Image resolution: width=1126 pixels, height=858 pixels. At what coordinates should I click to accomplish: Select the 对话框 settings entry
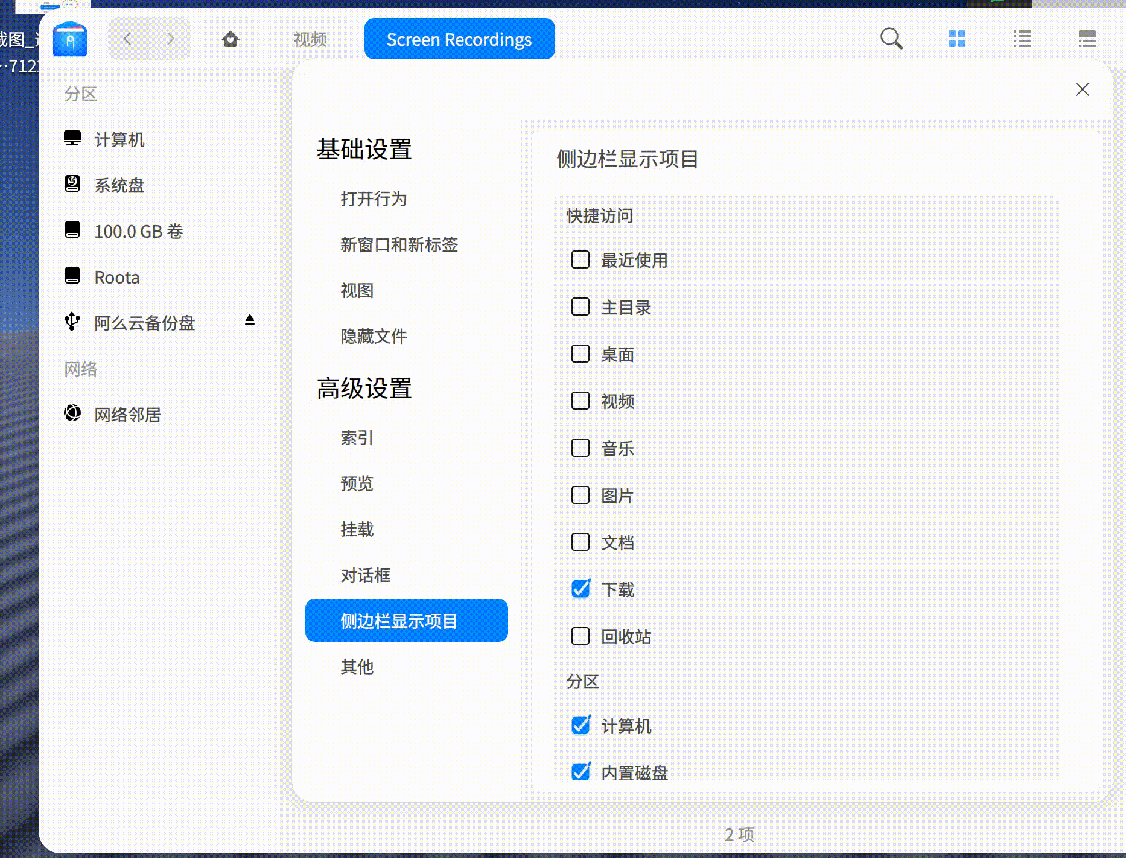[x=364, y=576]
